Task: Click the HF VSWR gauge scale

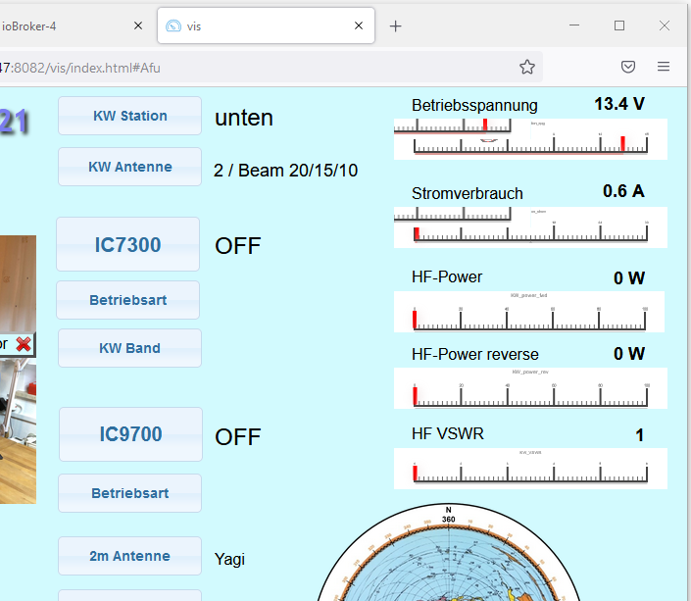Action: pyautogui.click(x=530, y=469)
